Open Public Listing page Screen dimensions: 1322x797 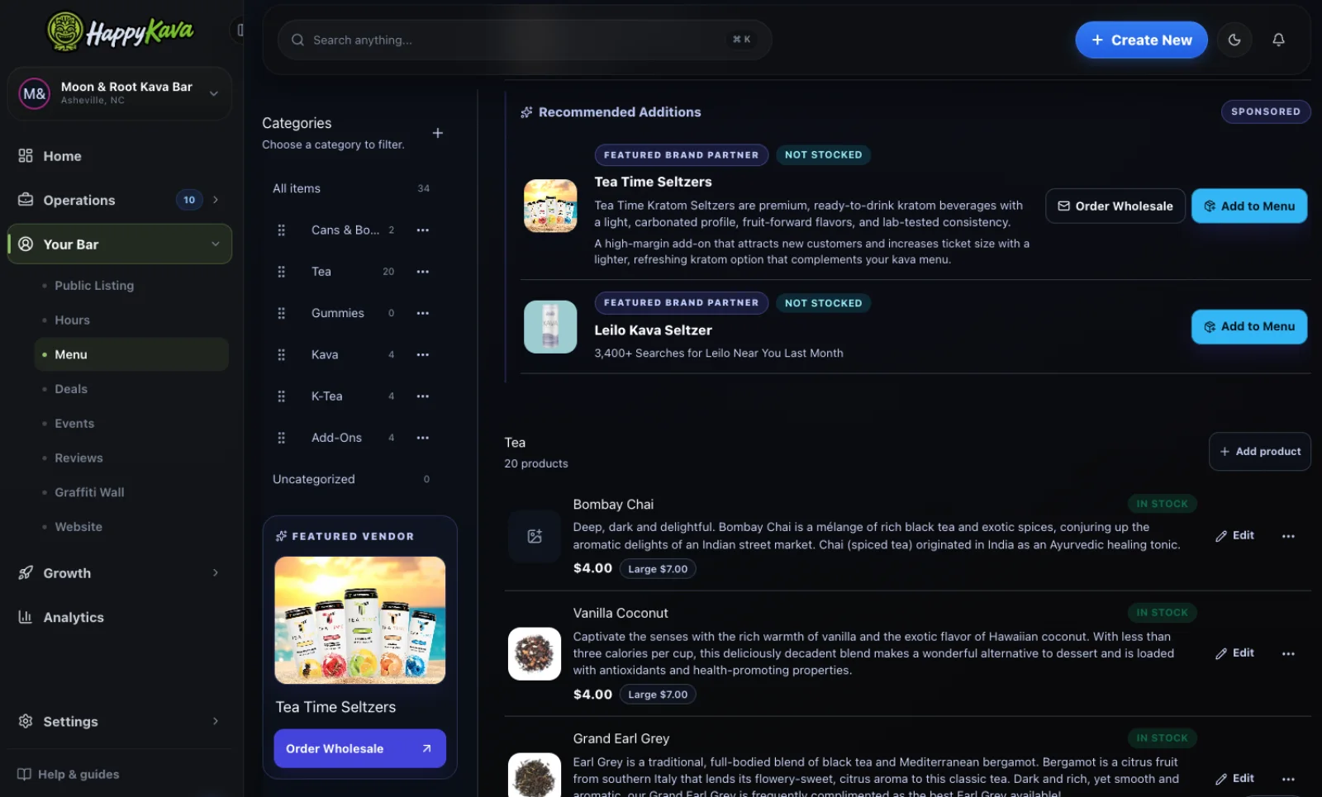pyautogui.click(x=94, y=286)
